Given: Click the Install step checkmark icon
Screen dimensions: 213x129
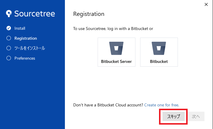Looking at the screenshot, I should (x=9, y=28).
